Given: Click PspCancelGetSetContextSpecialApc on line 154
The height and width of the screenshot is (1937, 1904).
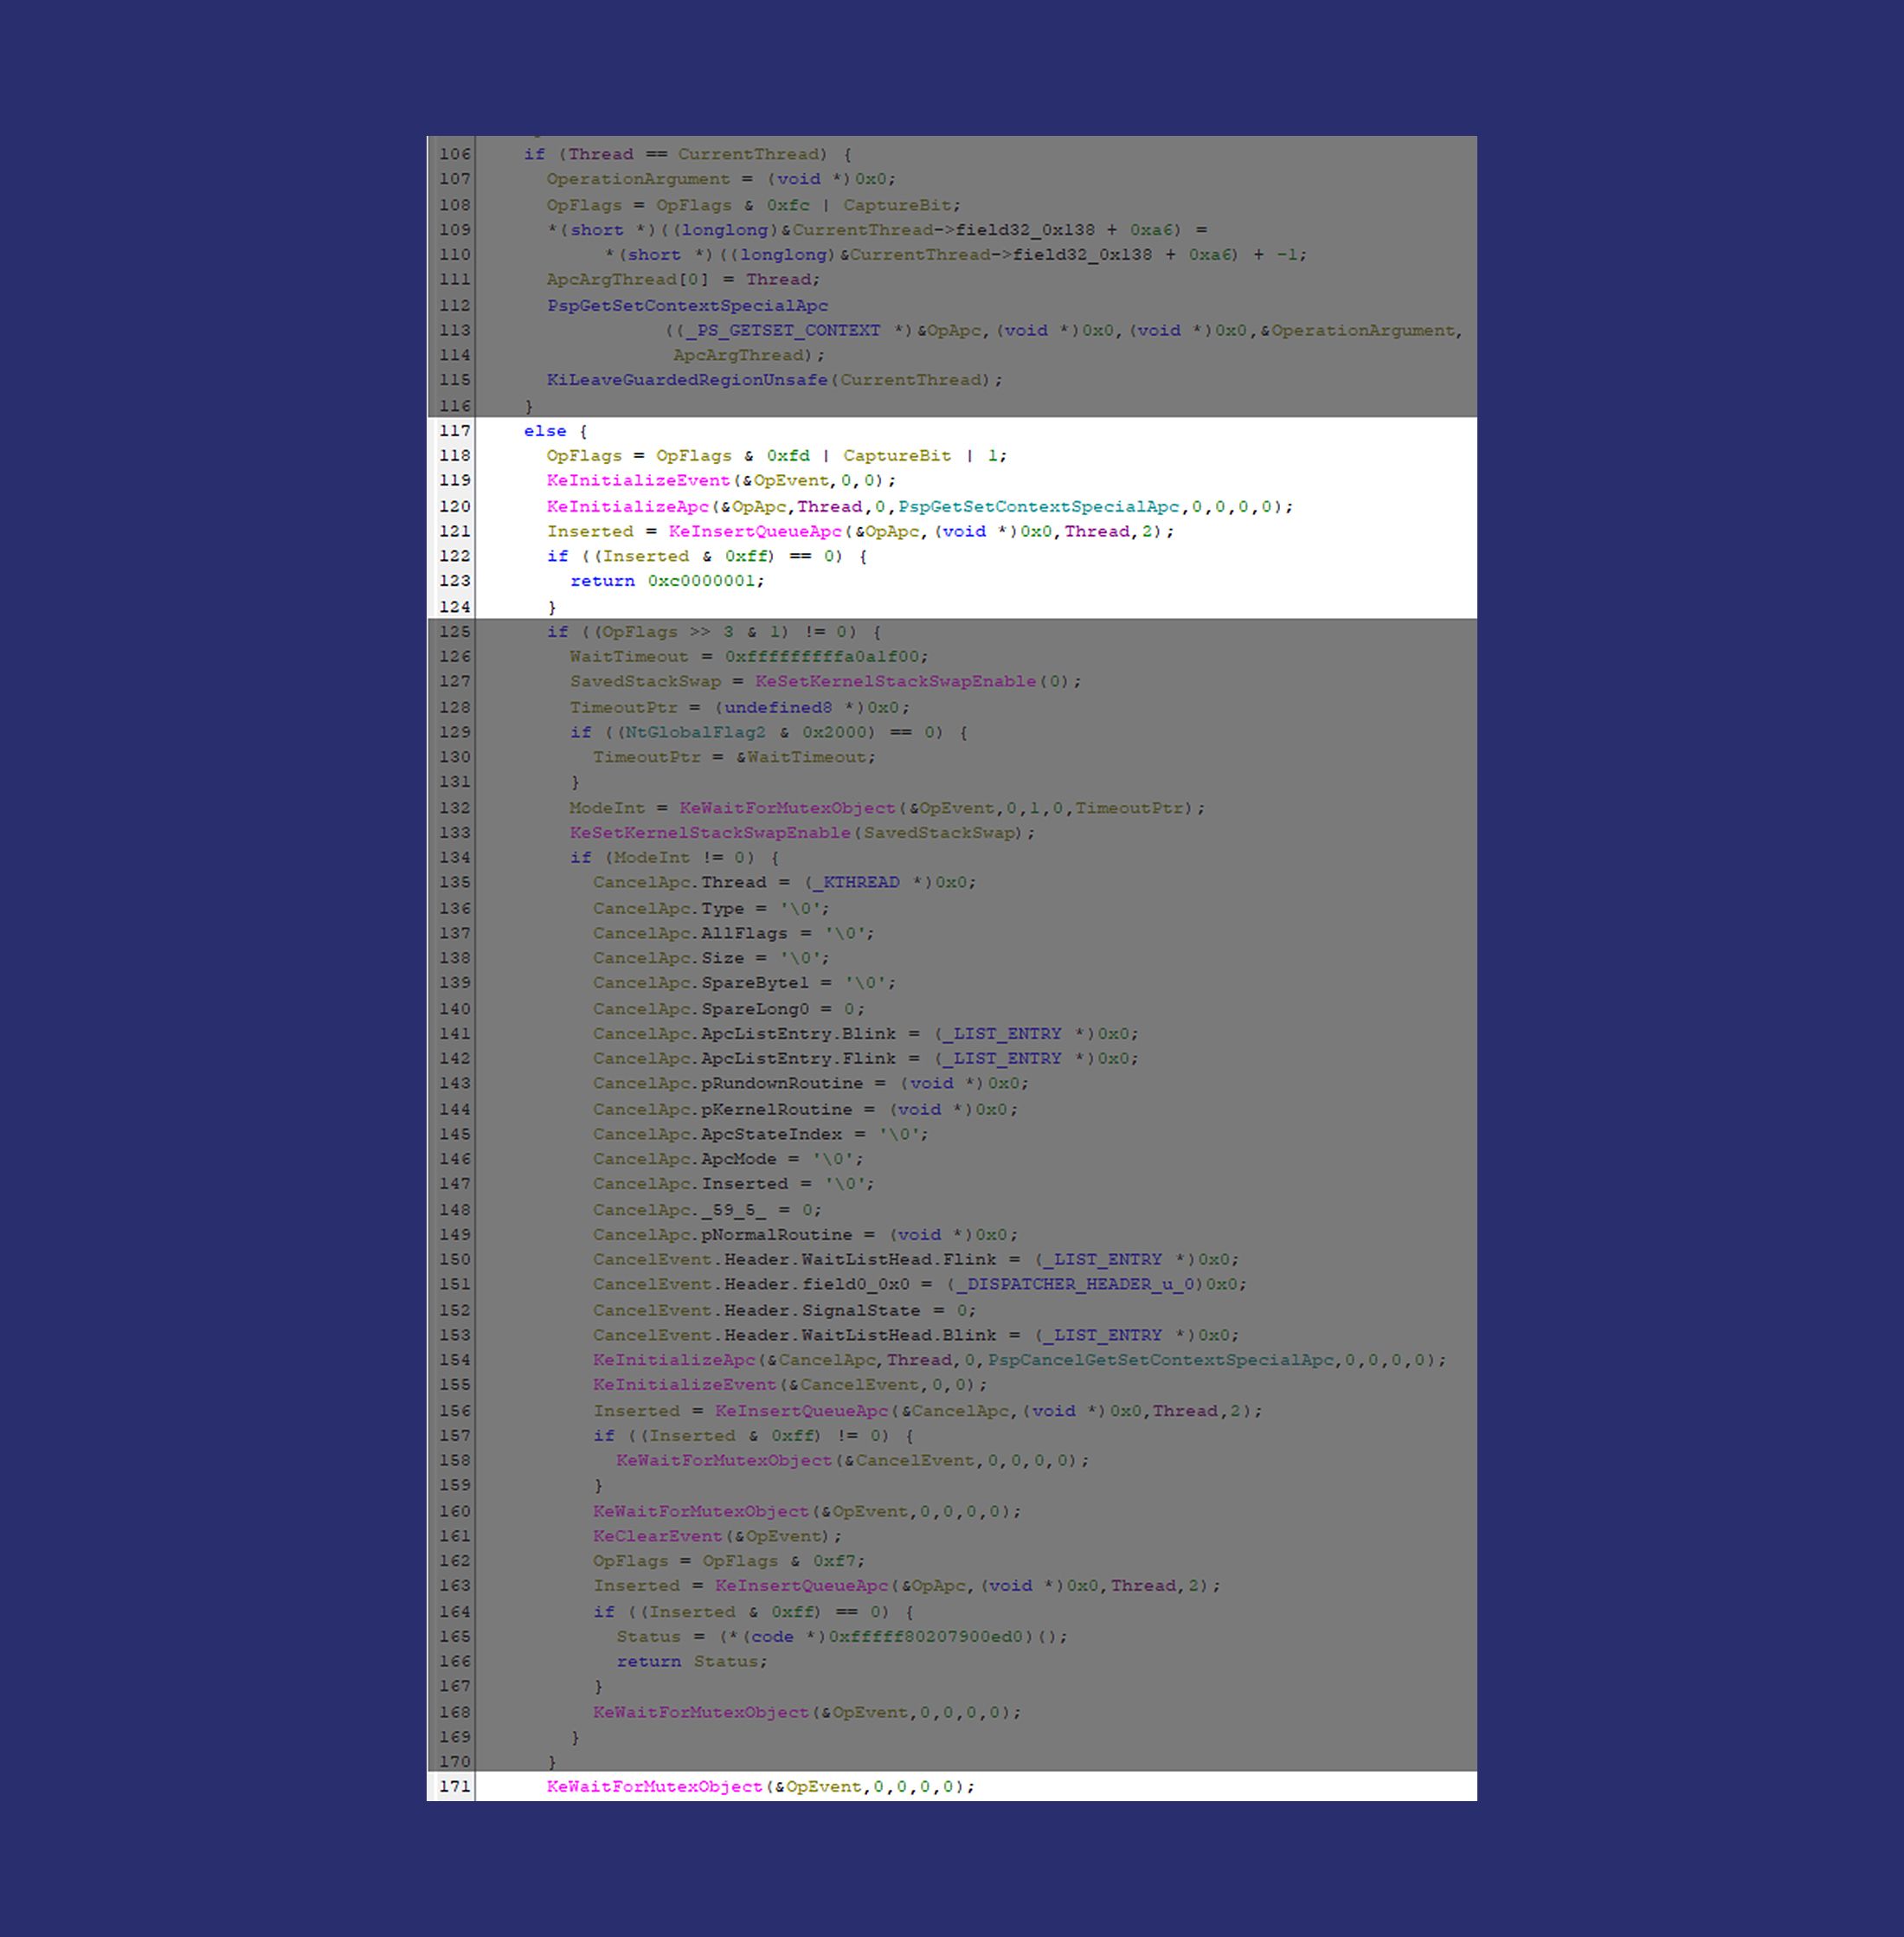Looking at the screenshot, I should tap(1161, 1360).
